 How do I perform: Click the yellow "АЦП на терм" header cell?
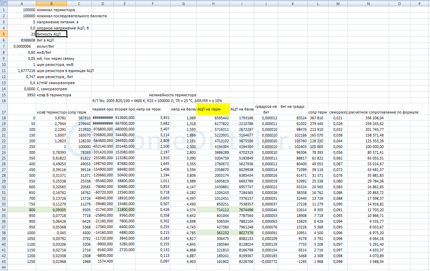tap(213, 109)
